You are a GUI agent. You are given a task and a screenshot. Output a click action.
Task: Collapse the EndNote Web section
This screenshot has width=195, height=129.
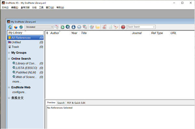tap(9, 87)
